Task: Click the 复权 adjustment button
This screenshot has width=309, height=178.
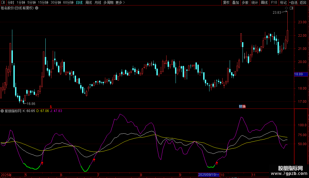Action: [x=226, y=2]
